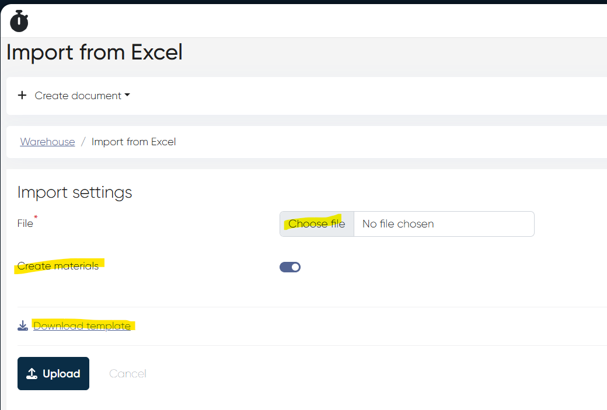Click the Cancel button
Image resolution: width=607 pixels, height=410 pixels.
coord(128,374)
